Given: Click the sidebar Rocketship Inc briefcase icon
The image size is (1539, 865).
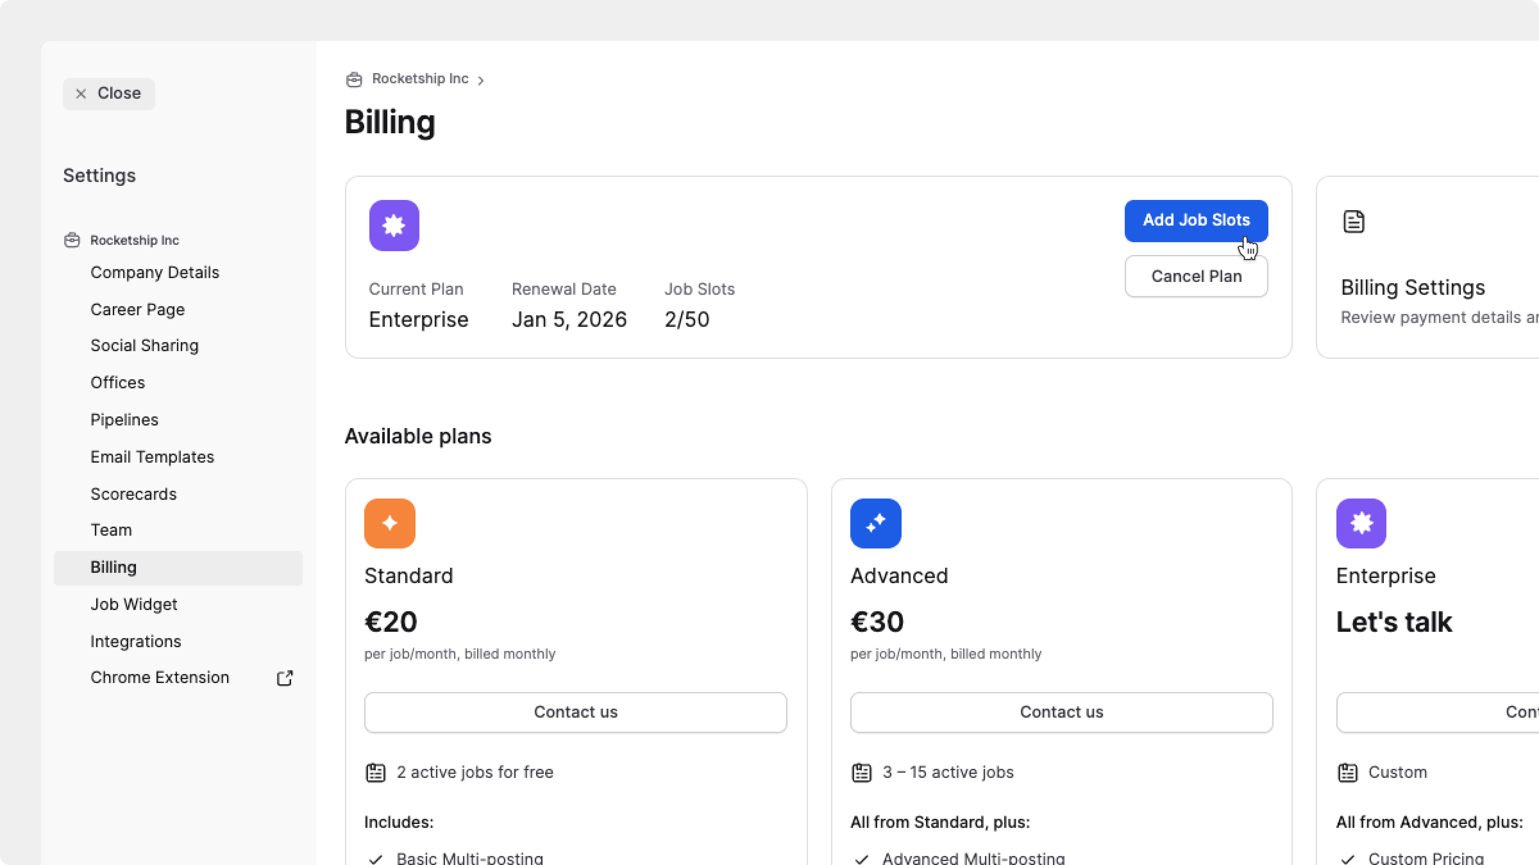Looking at the screenshot, I should pyautogui.click(x=72, y=240).
